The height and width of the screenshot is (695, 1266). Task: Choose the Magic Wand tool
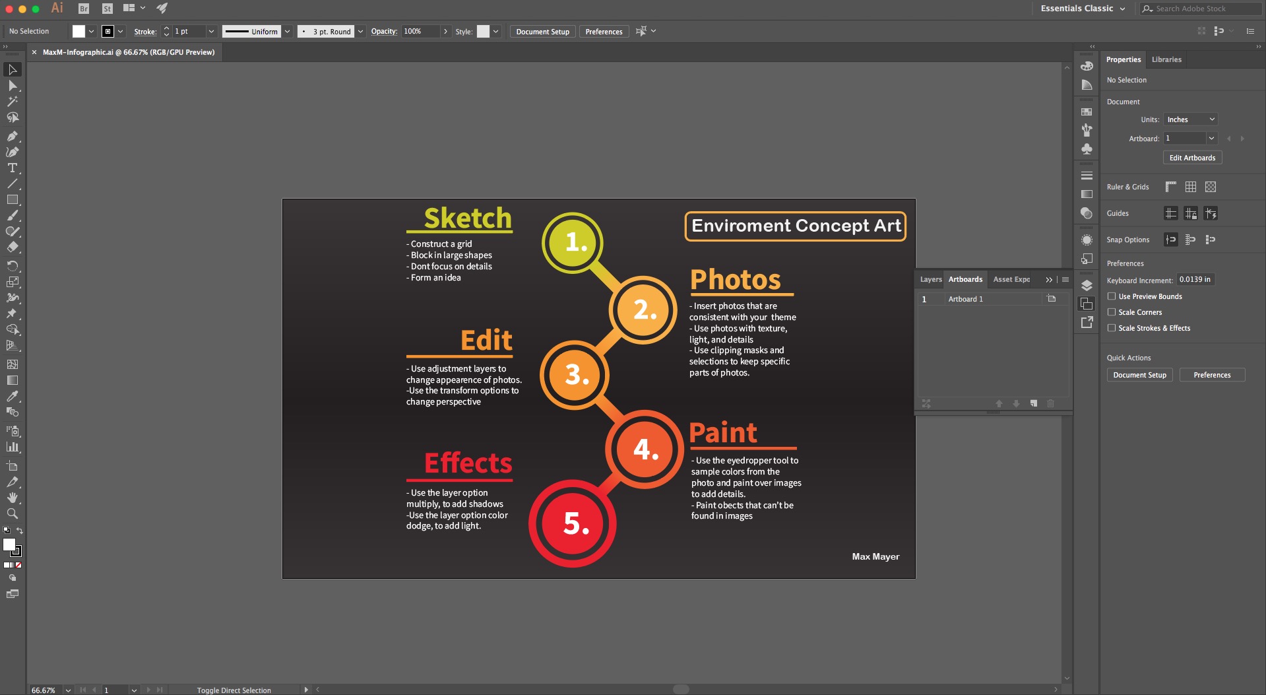point(12,101)
